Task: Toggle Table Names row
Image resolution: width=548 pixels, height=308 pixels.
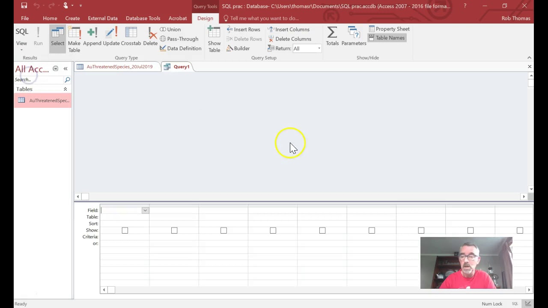Action: tap(387, 38)
